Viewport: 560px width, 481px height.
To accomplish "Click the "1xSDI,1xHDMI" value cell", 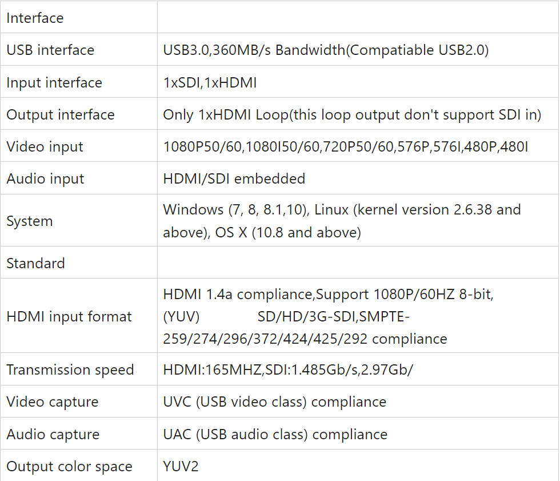I will tap(210, 82).
